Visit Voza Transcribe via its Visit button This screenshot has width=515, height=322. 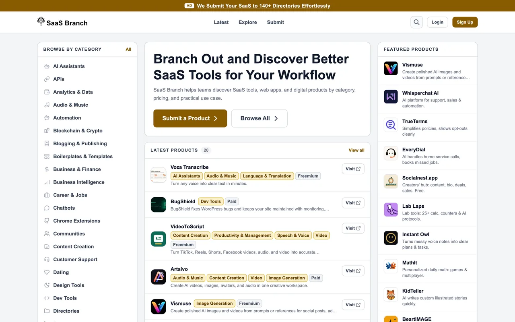click(x=353, y=169)
